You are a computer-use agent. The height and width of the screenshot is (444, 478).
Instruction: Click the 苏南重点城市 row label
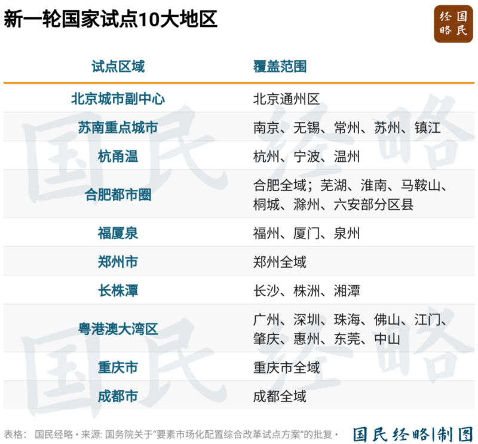[118, 127]
